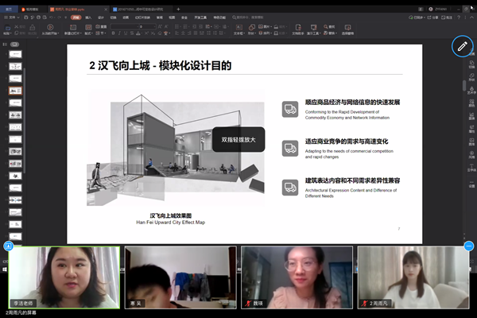Click the blue minus button above video strip

click(x=469, y=246)
